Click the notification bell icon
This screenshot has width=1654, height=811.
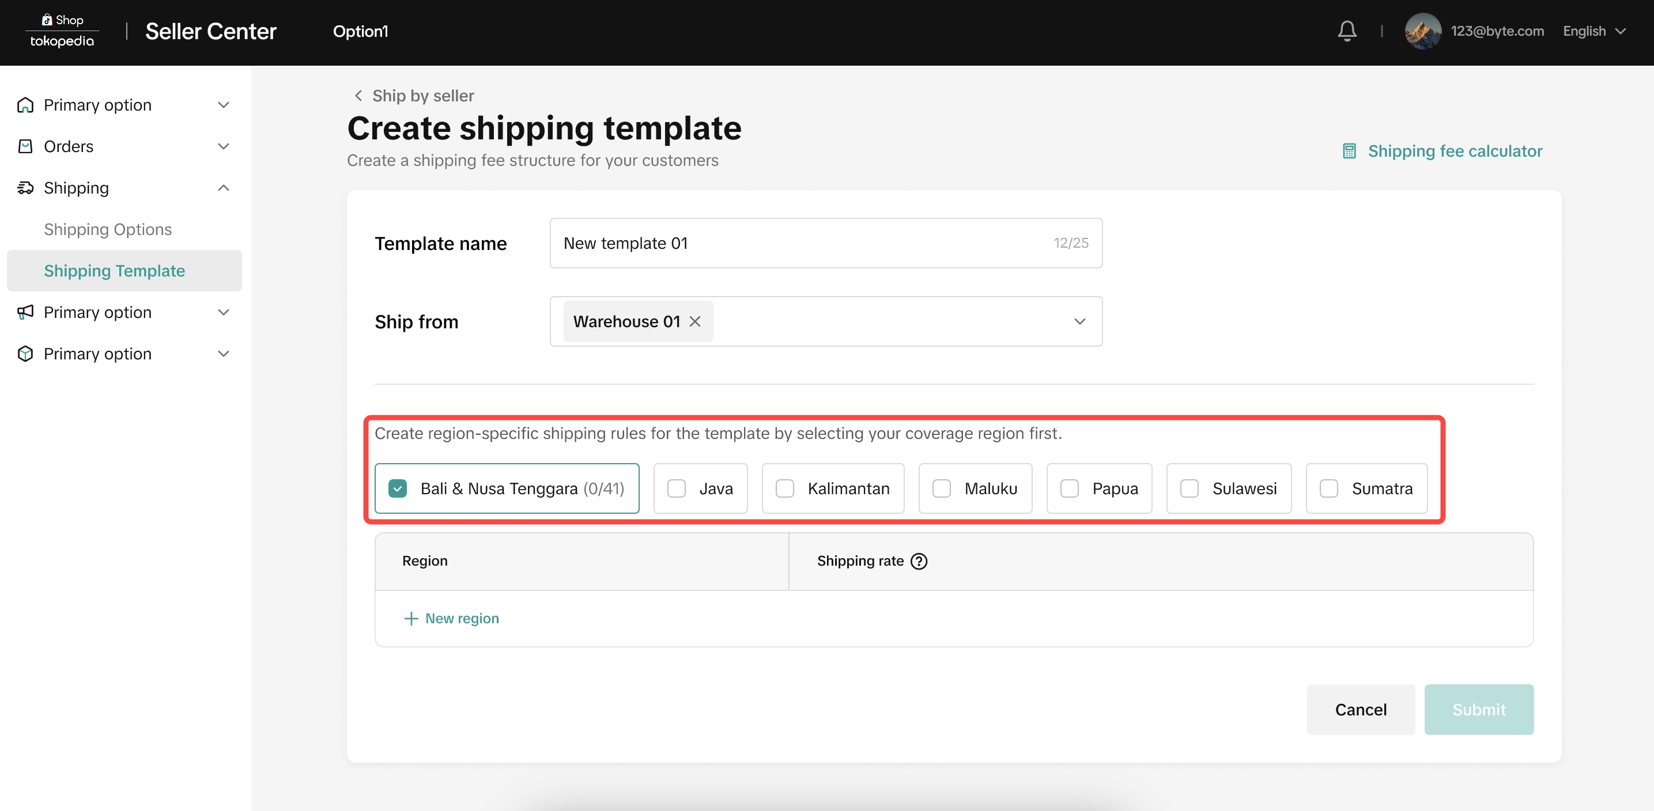1346,31
